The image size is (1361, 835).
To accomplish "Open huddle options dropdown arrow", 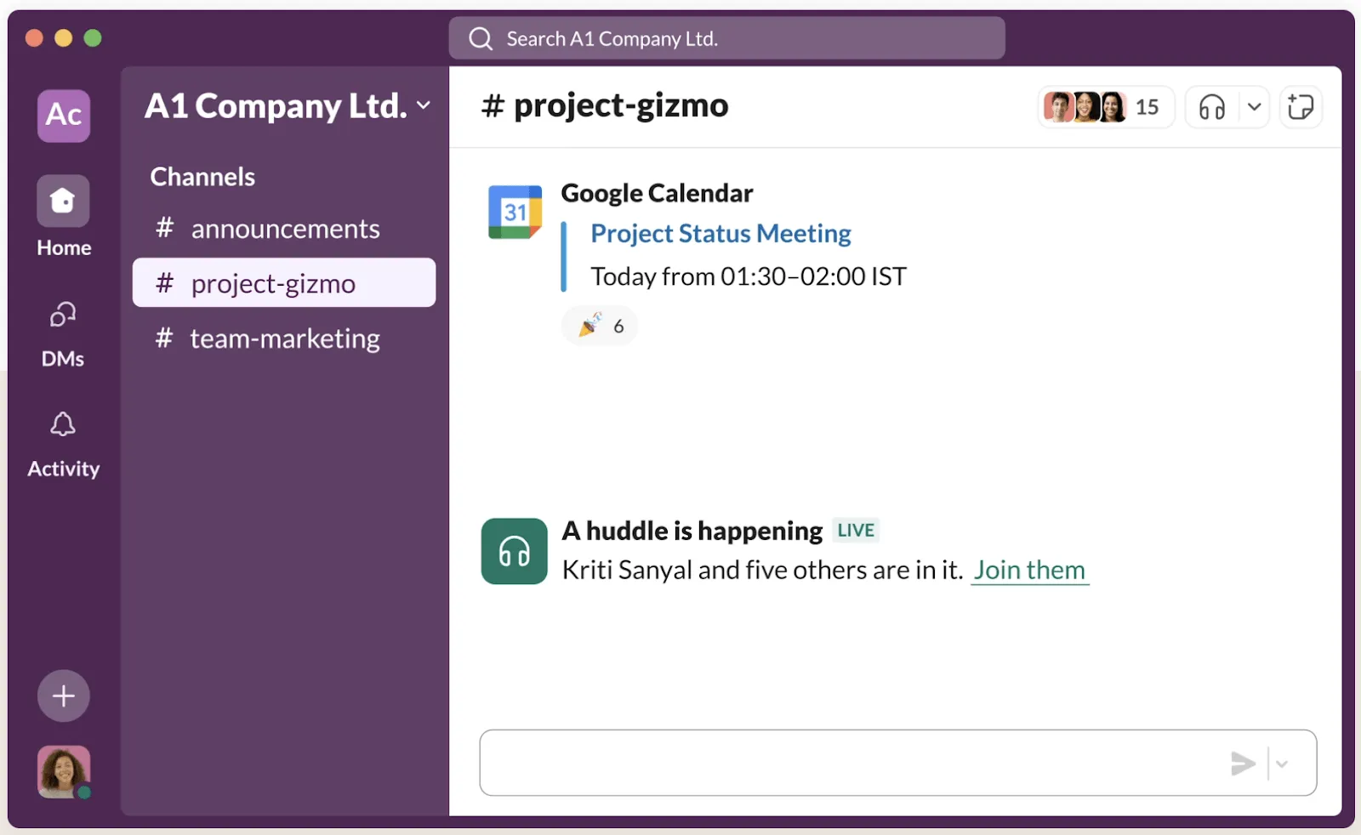I will [x=1254, y=107].
